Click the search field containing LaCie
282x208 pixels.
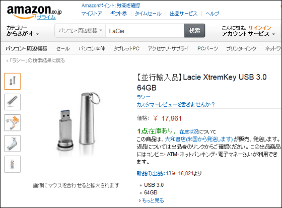pyautogui.click(x=145, y=31)
